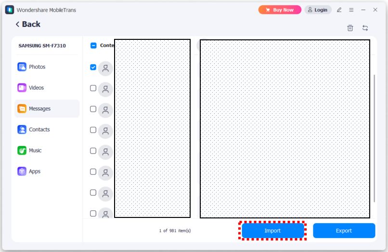Screen dimensions: 388x252
Task: Click the edit pencil icon in title bar
Action: pyautogui.click(x=339, y=10)
